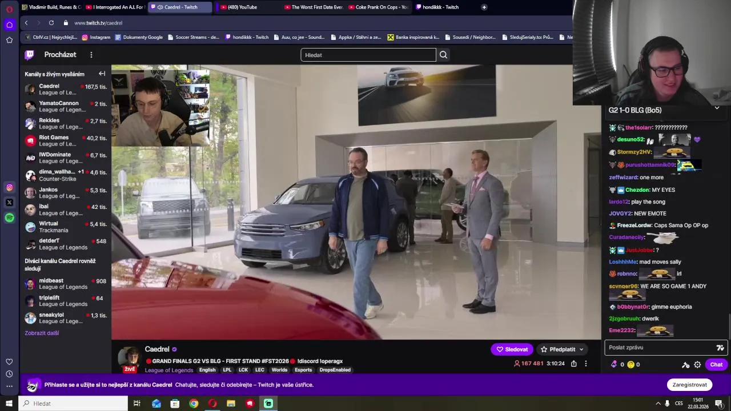Open the Twitch home logo
The width and height of the screenshot is (731, 411).
29,55
